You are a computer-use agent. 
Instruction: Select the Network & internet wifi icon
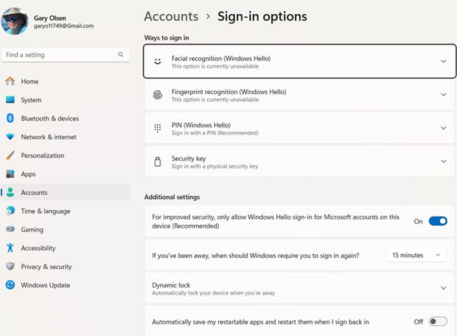pos(10,137)
